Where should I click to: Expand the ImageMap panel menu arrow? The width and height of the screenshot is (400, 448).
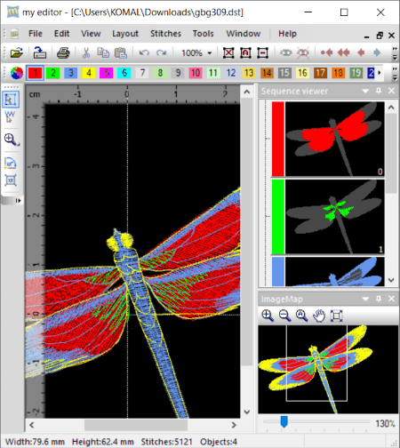click(365, 299)
